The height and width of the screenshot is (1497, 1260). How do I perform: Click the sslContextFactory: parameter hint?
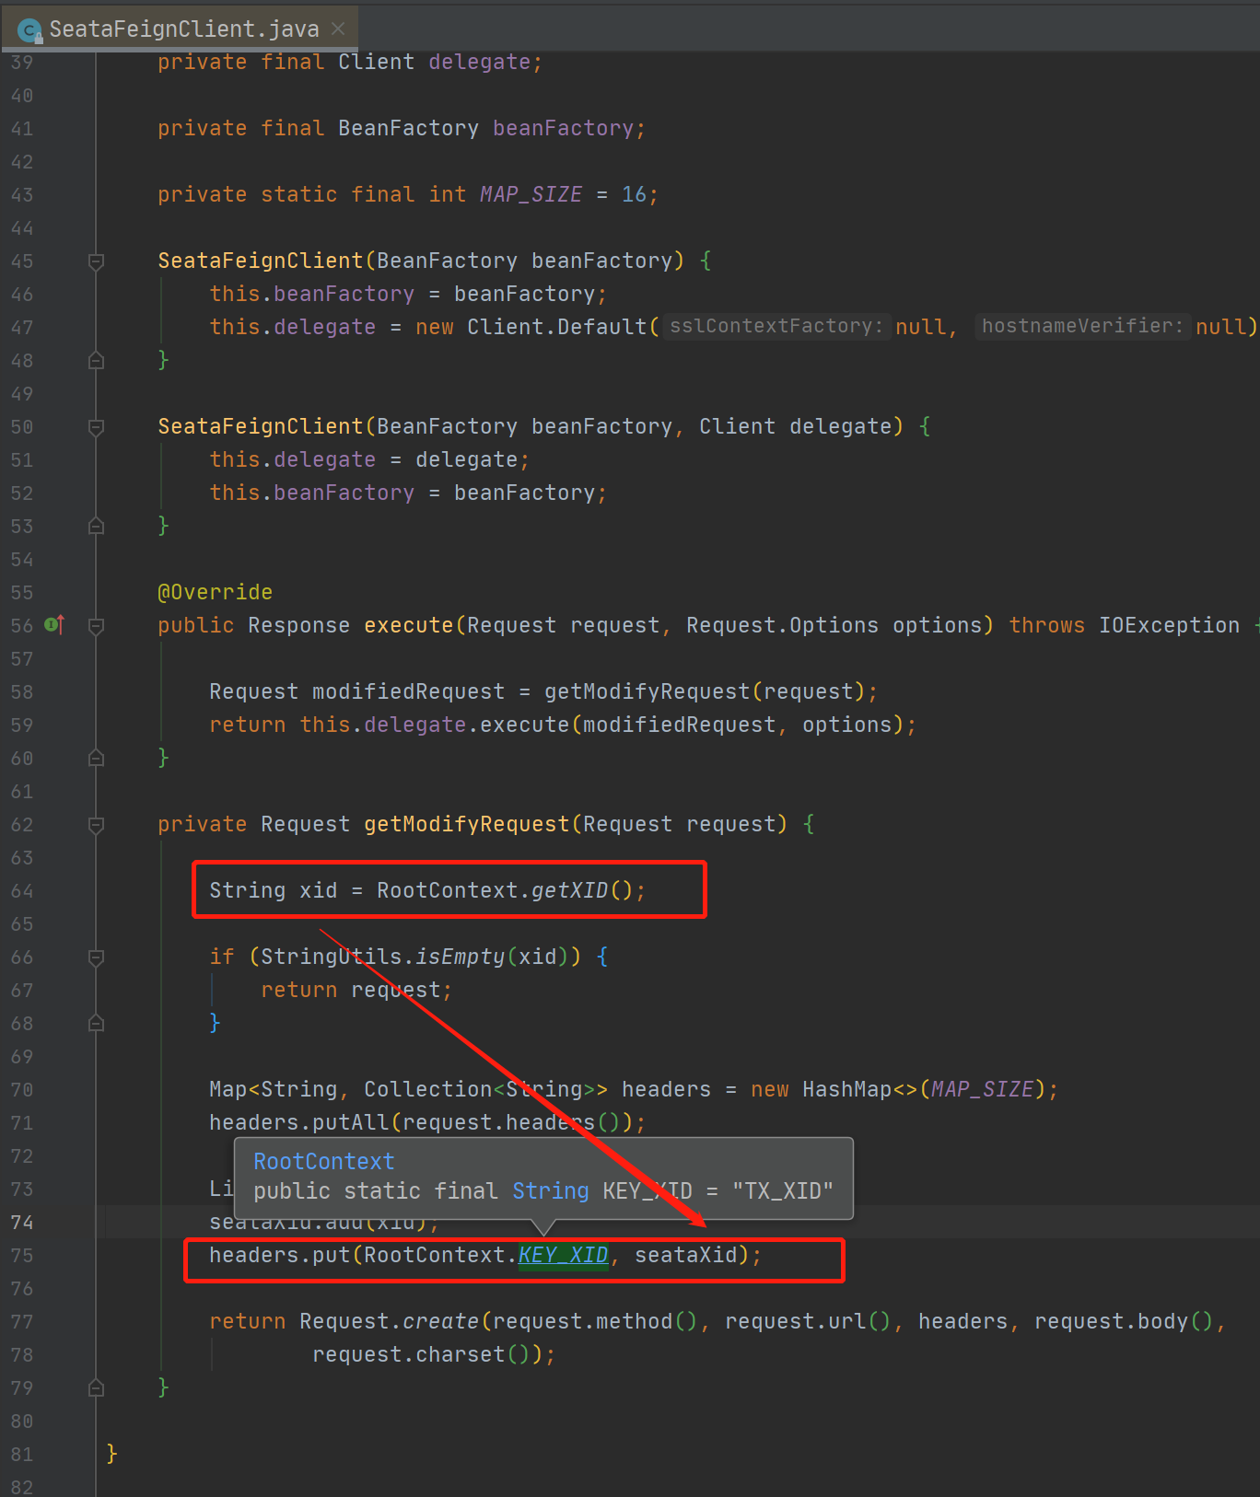[x=776, y=326]
